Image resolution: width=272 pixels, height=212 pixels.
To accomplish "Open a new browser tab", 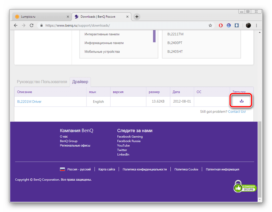I will tap(137, 17).
